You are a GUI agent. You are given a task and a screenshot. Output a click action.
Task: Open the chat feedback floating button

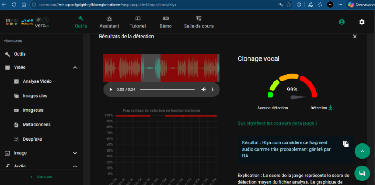pos(362,173)
